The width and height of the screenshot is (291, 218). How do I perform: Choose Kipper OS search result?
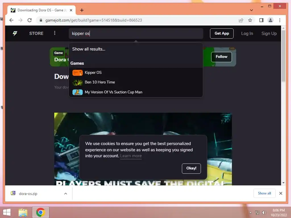tap(136, 73)
